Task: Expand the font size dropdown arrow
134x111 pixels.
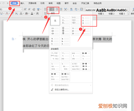Action: (22, 9)
